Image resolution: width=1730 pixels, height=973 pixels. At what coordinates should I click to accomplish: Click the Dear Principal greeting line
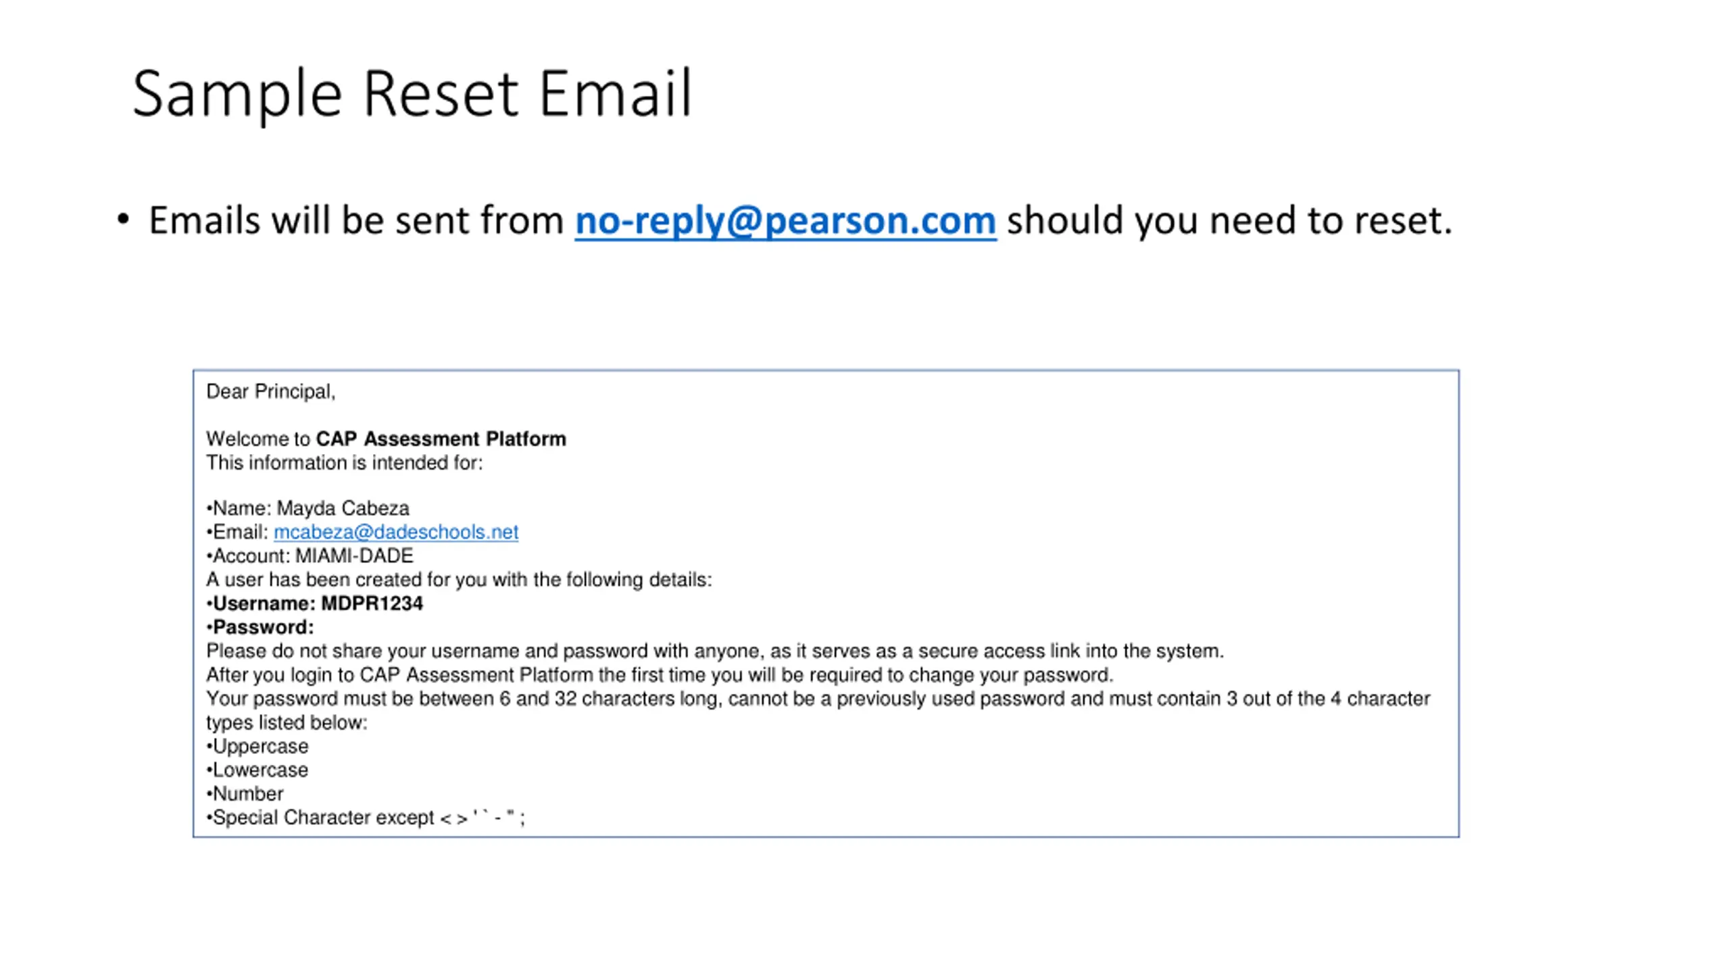point(271,391)
